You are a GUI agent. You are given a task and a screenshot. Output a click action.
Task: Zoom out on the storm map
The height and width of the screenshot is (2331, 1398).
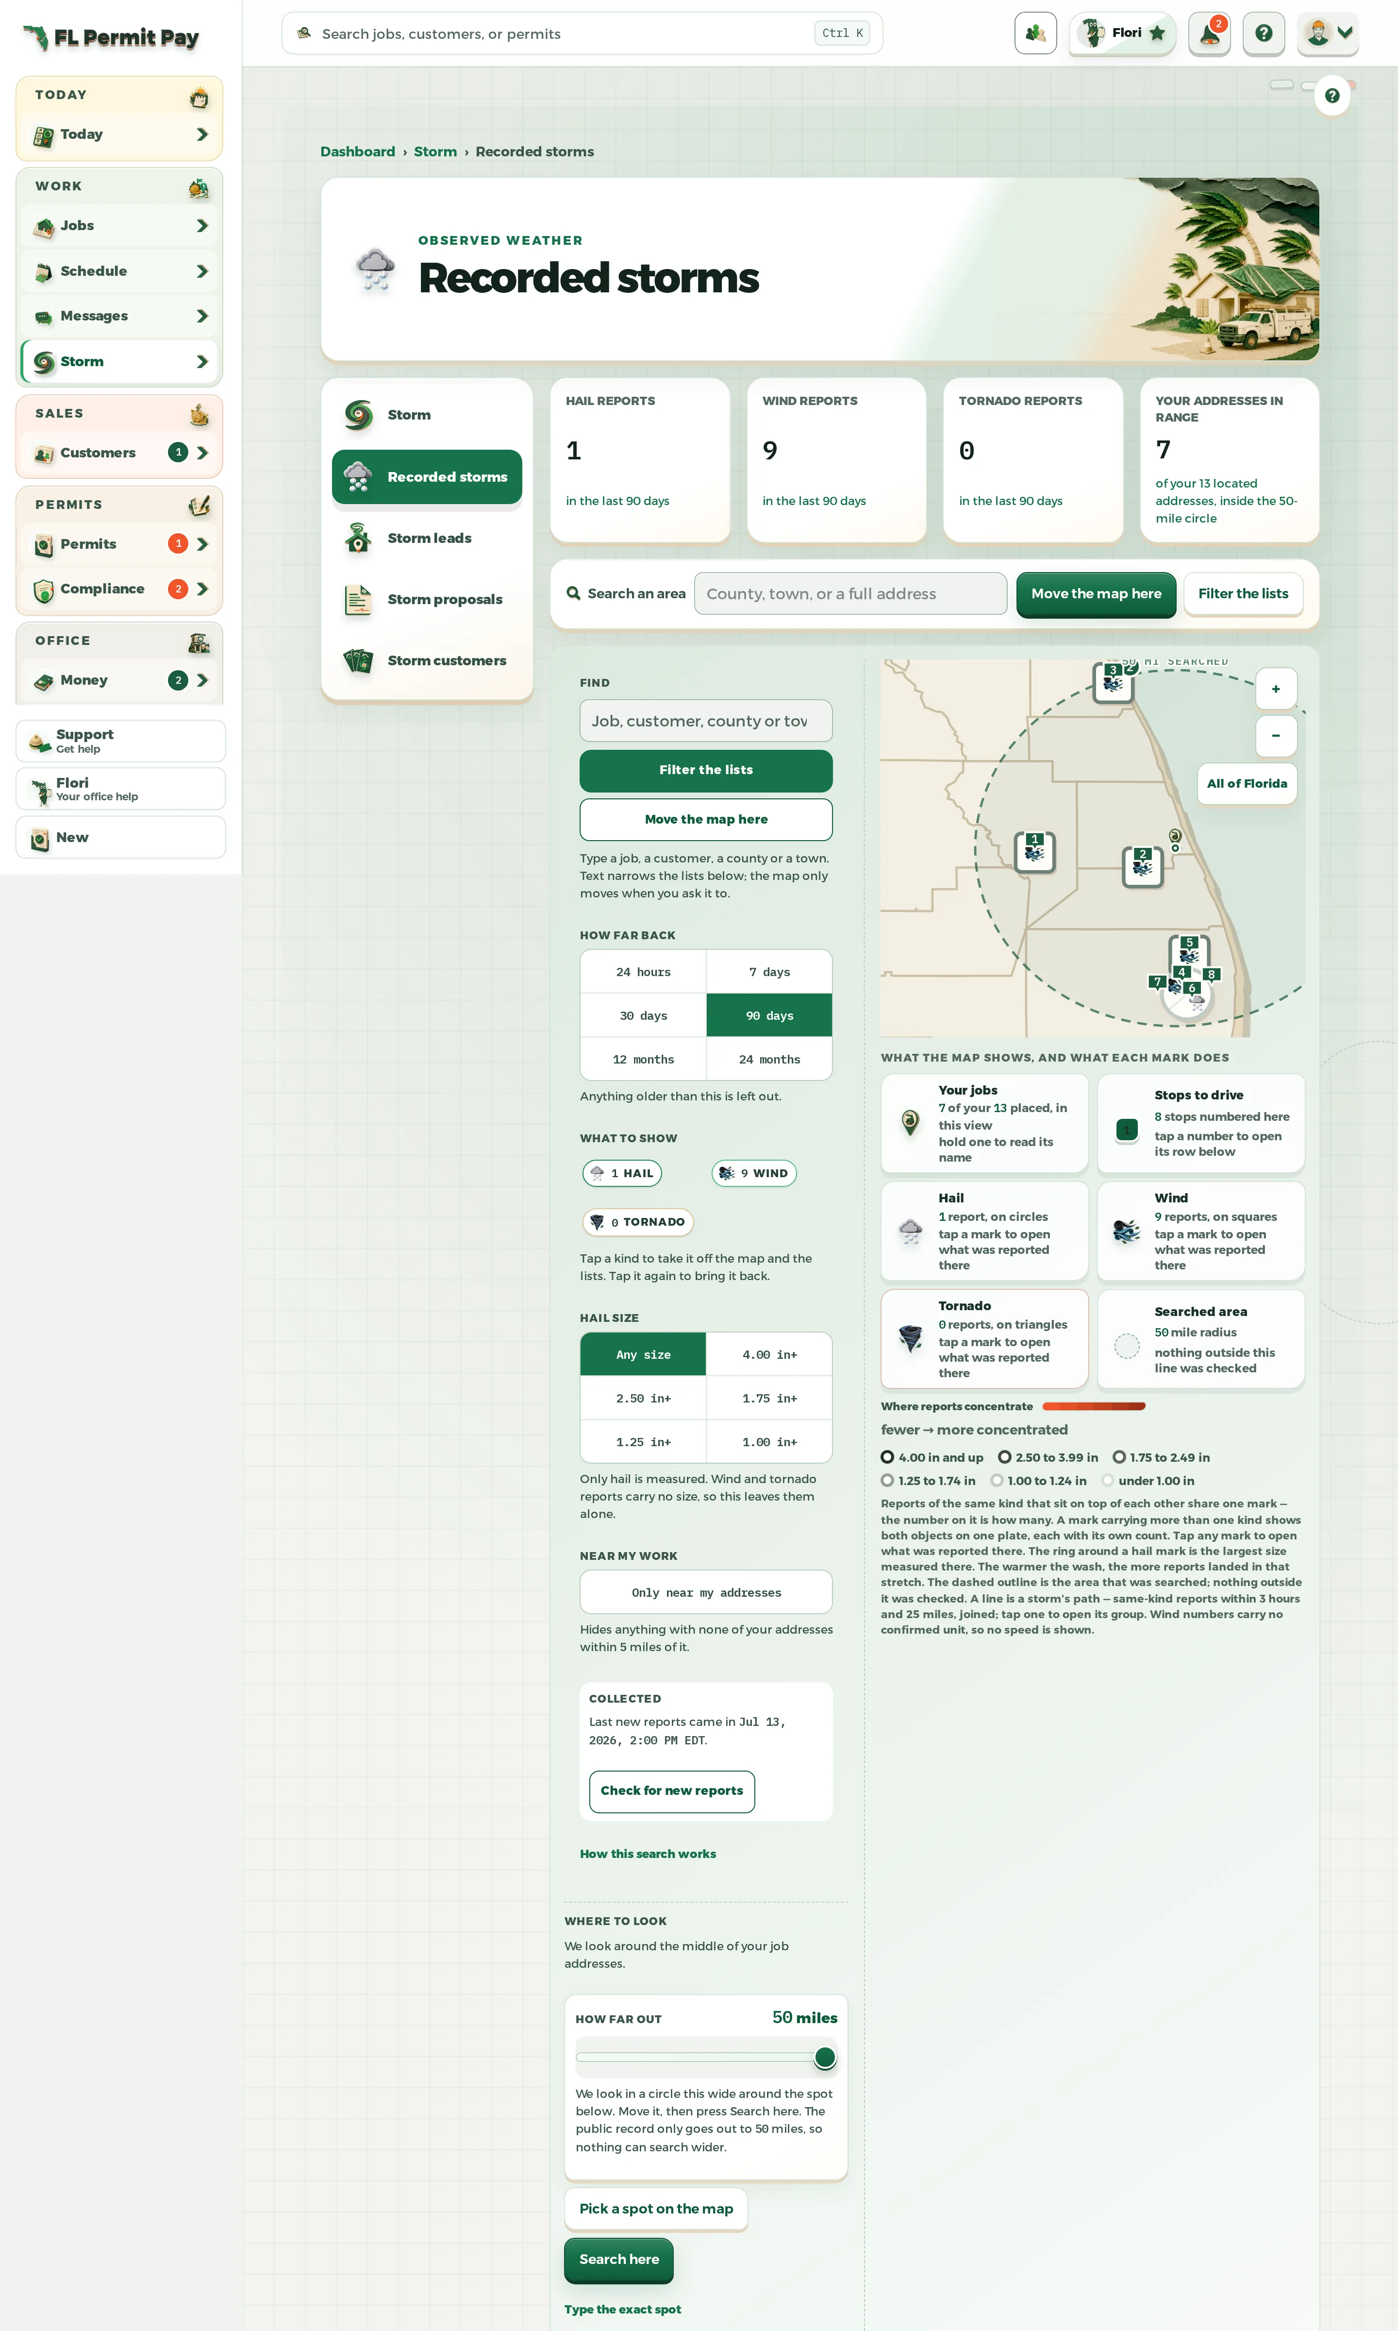coord(1276,736)
